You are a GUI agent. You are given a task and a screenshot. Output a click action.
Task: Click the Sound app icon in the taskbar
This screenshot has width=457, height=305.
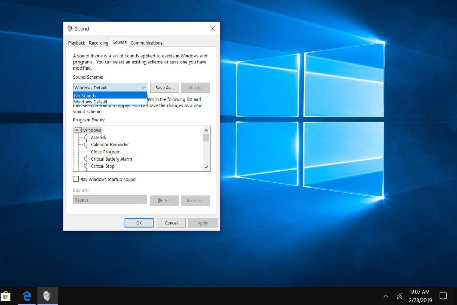point(47,296)
